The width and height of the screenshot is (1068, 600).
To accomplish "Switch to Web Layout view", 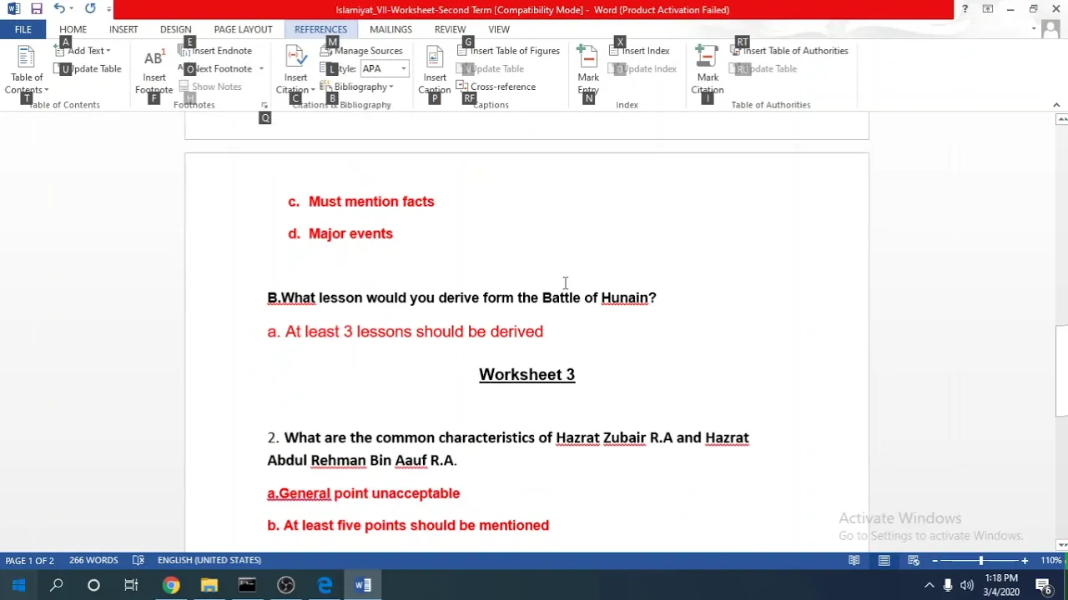I will pos(914,560).
